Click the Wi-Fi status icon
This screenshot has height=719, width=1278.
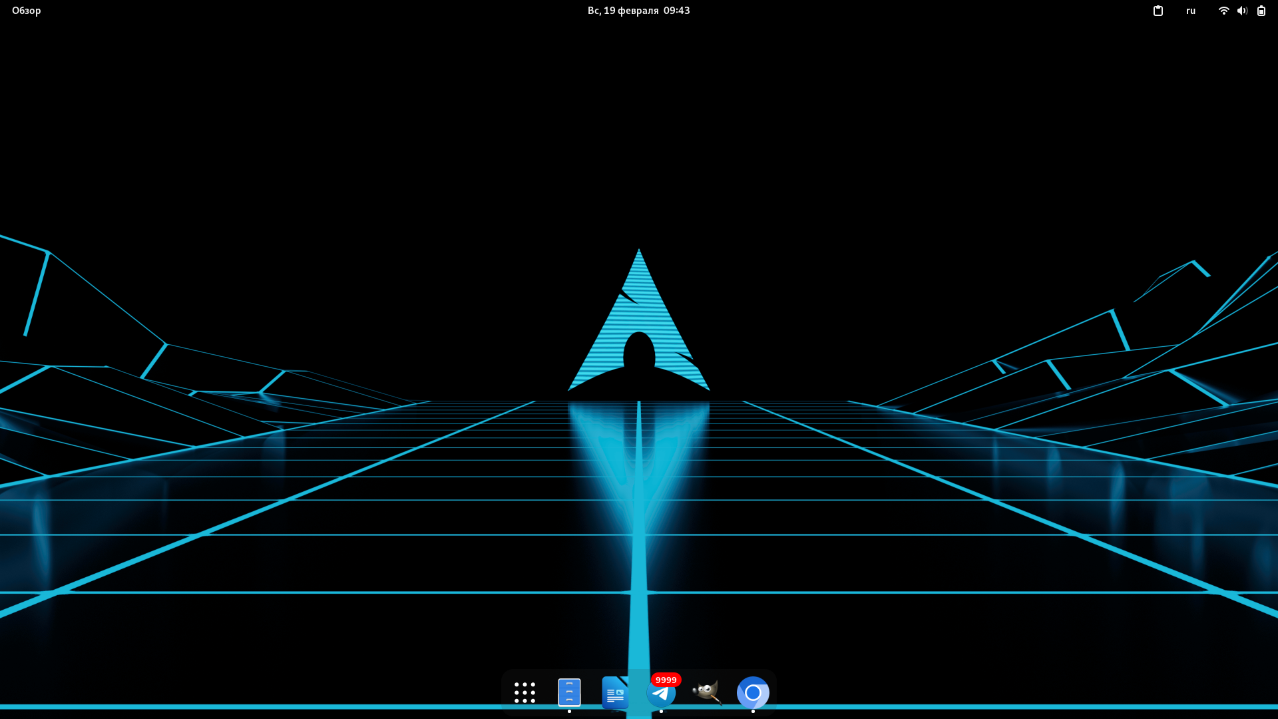pyautogui.click(x=1223, y=11)
